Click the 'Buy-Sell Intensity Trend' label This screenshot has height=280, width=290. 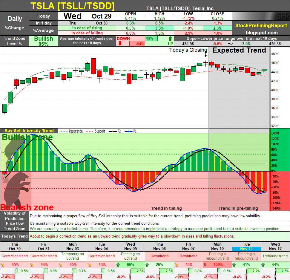coord(29,131)
